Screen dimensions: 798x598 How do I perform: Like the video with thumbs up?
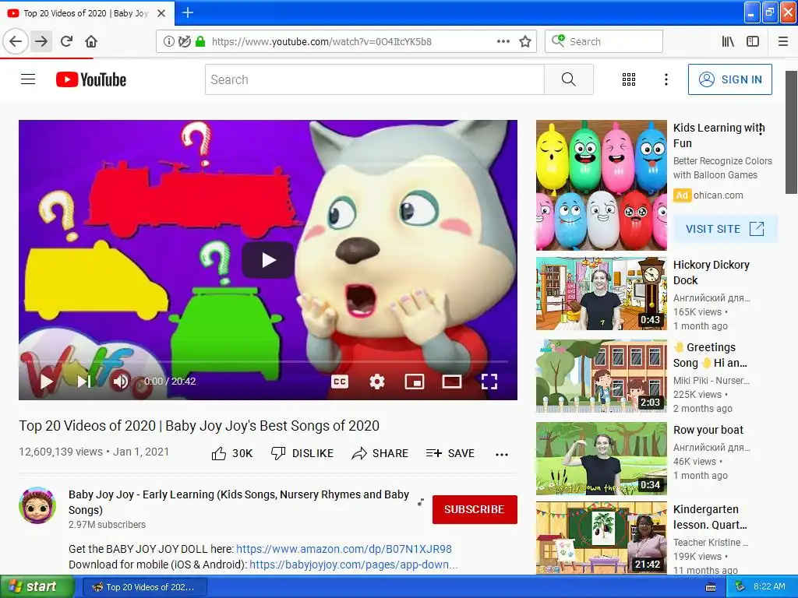coord(231,453)
